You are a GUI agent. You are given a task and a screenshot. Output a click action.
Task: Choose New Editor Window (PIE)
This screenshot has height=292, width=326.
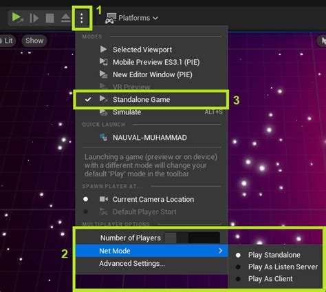pos(151,74)
